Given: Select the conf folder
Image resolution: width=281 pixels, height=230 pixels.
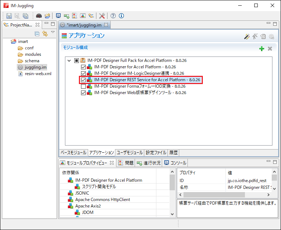Looking at the screenshot, I should pyautogui.click(x=29, y=48).
